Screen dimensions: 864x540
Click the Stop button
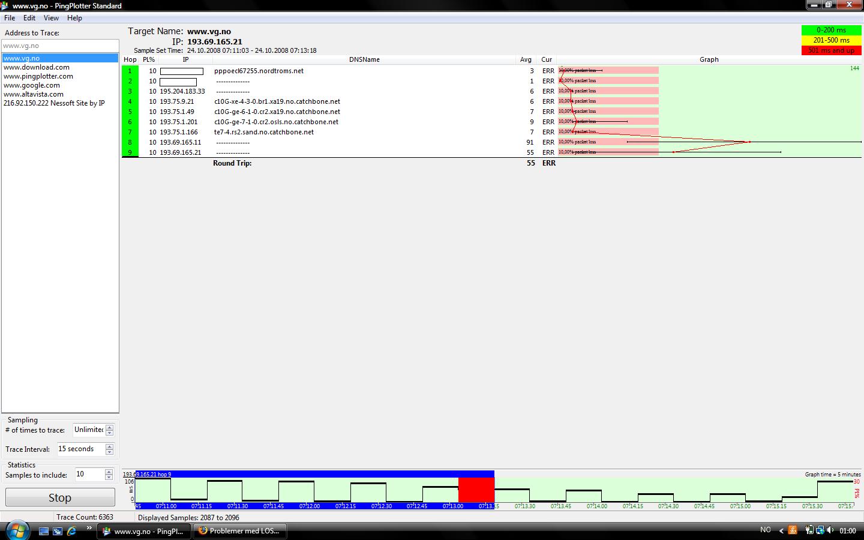click(x=60, y=497)
